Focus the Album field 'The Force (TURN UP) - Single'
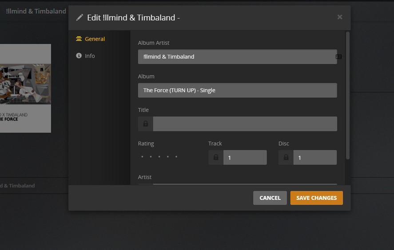394x250 pixels. [238, 90]
